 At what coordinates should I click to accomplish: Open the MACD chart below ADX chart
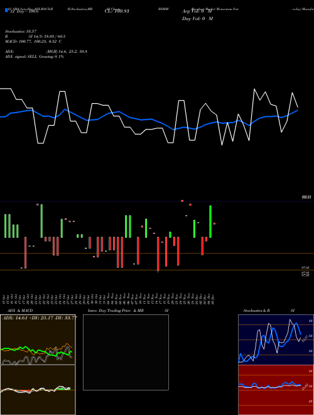[38, 390]
